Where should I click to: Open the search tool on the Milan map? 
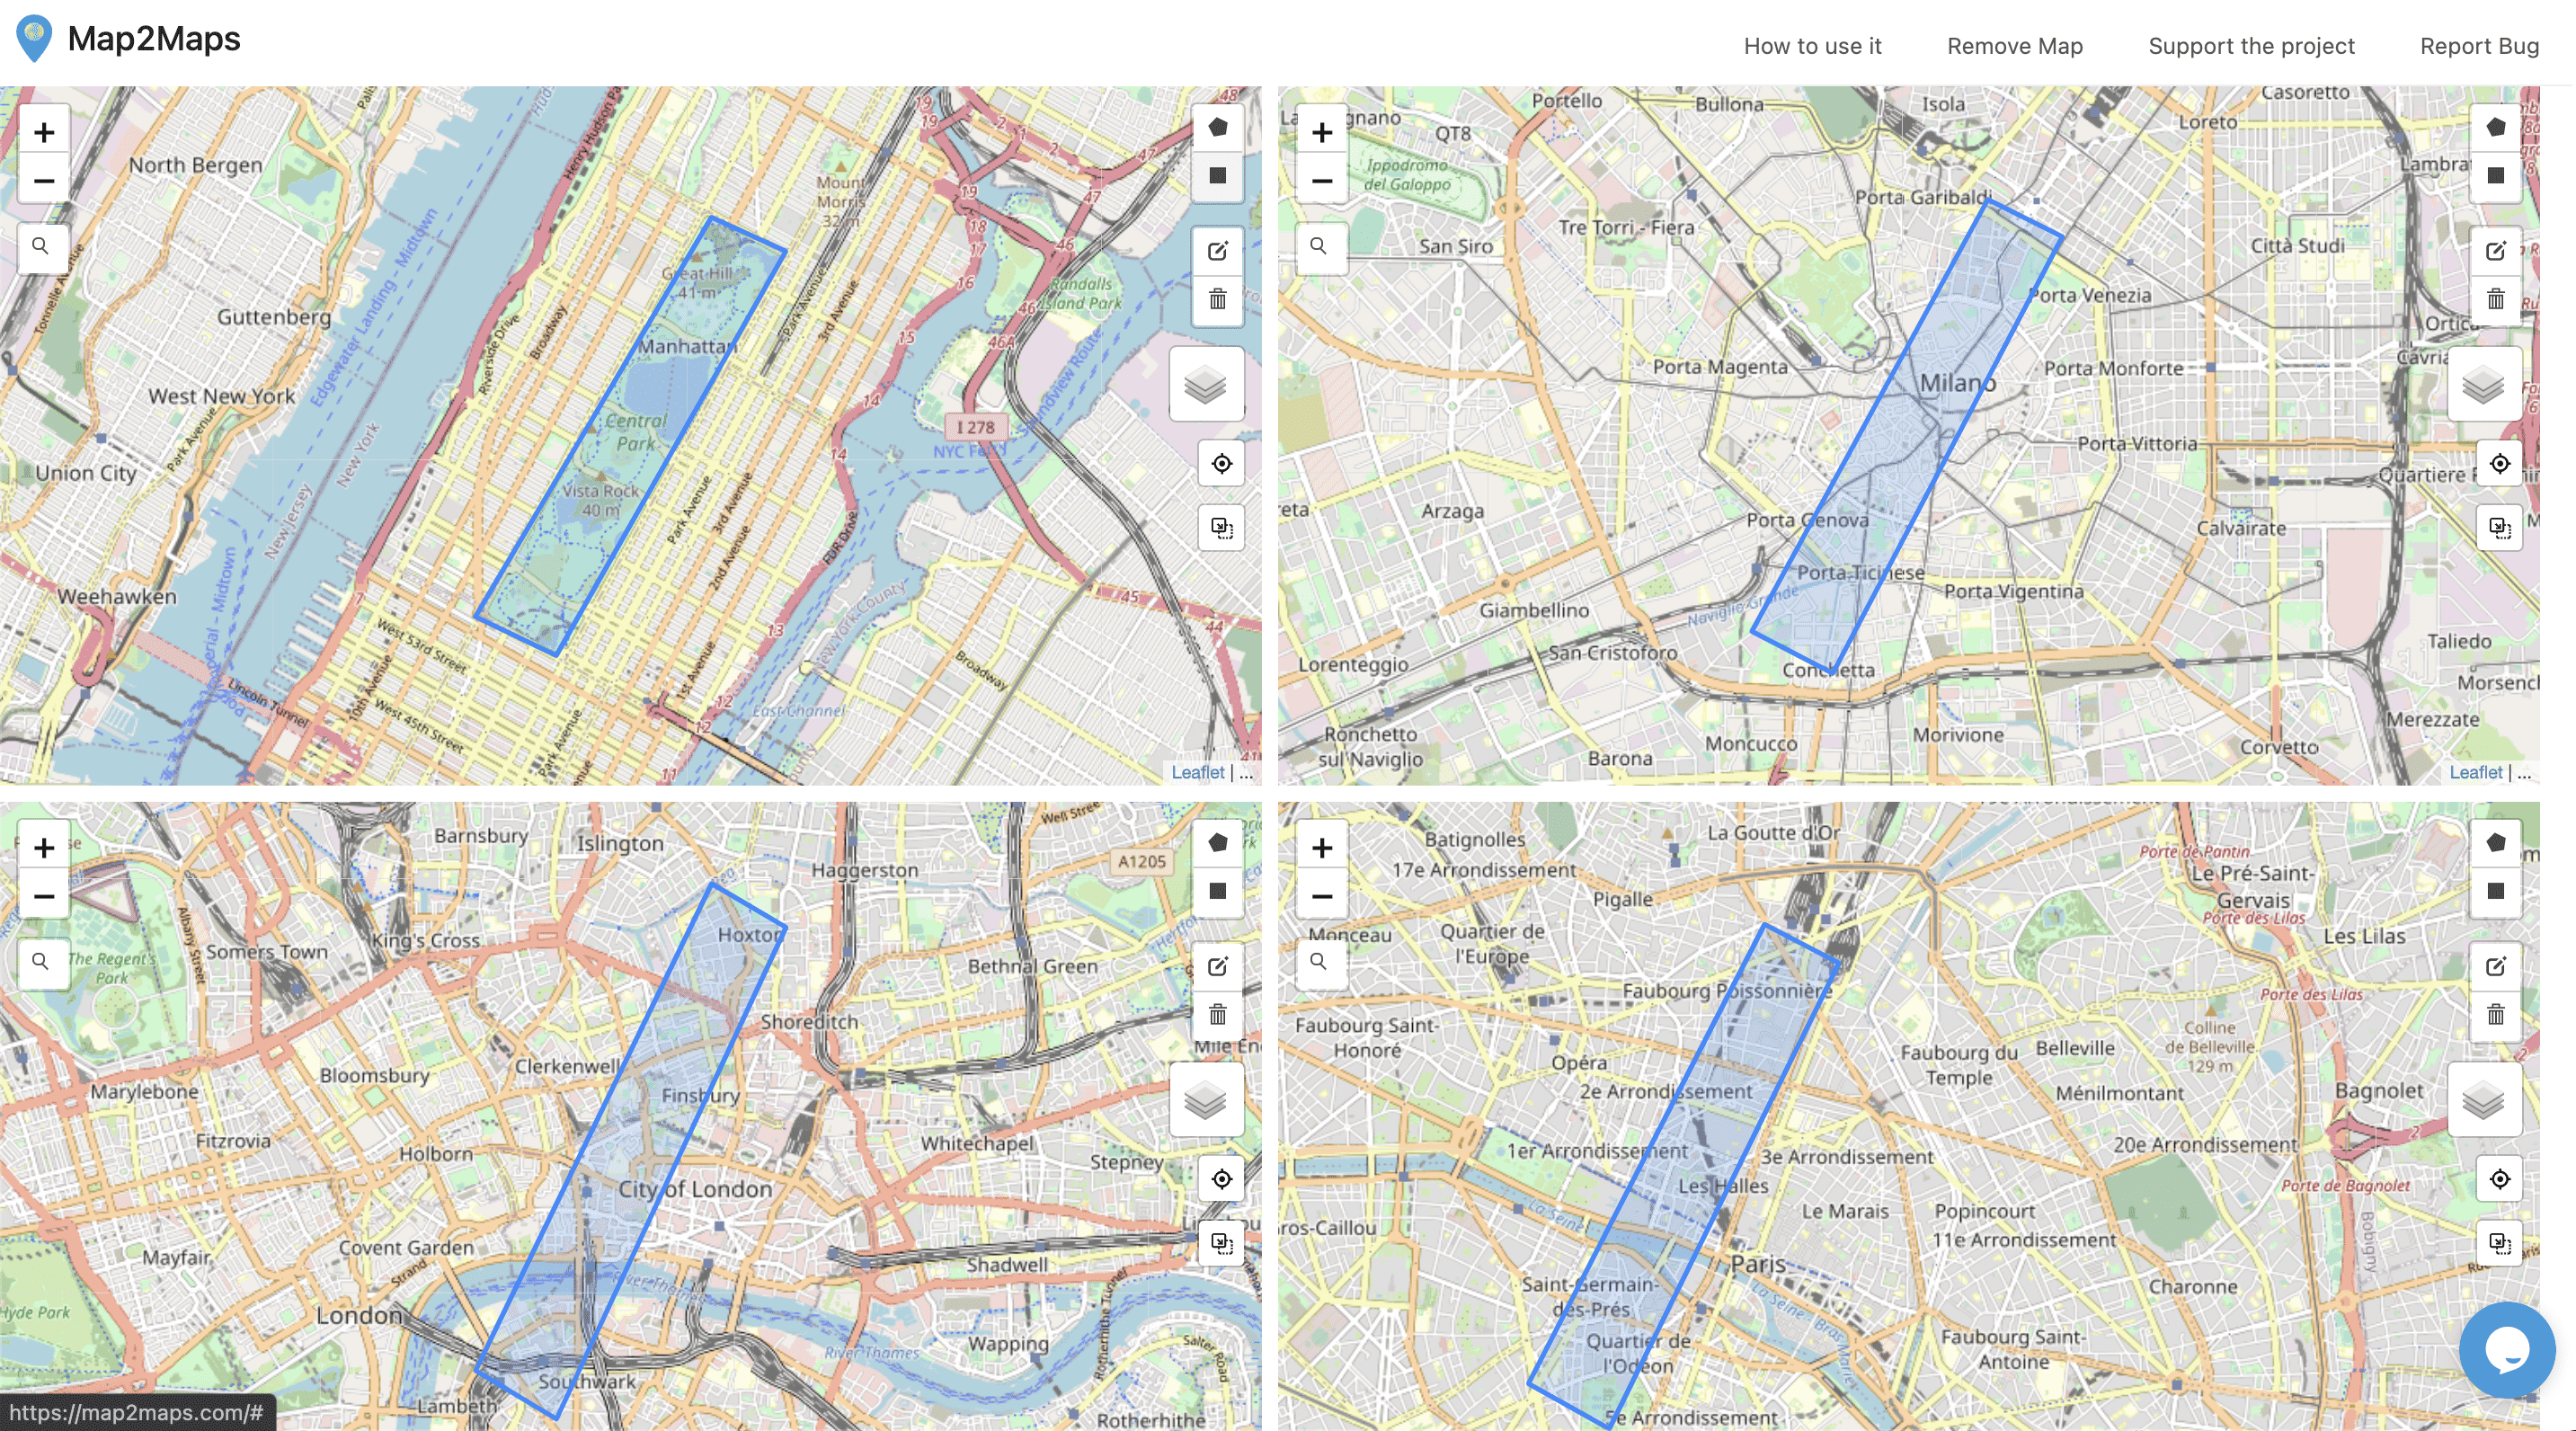click(1321, 247)
